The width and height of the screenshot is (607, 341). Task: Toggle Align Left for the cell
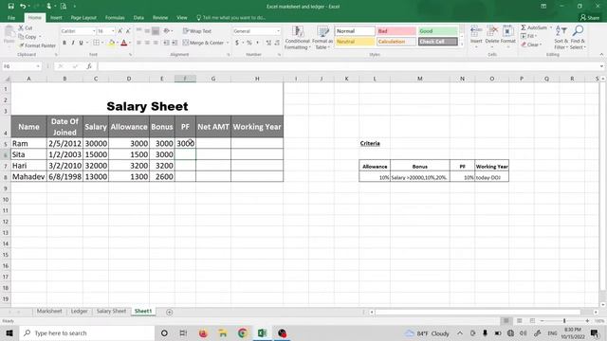tap(139, 43)
